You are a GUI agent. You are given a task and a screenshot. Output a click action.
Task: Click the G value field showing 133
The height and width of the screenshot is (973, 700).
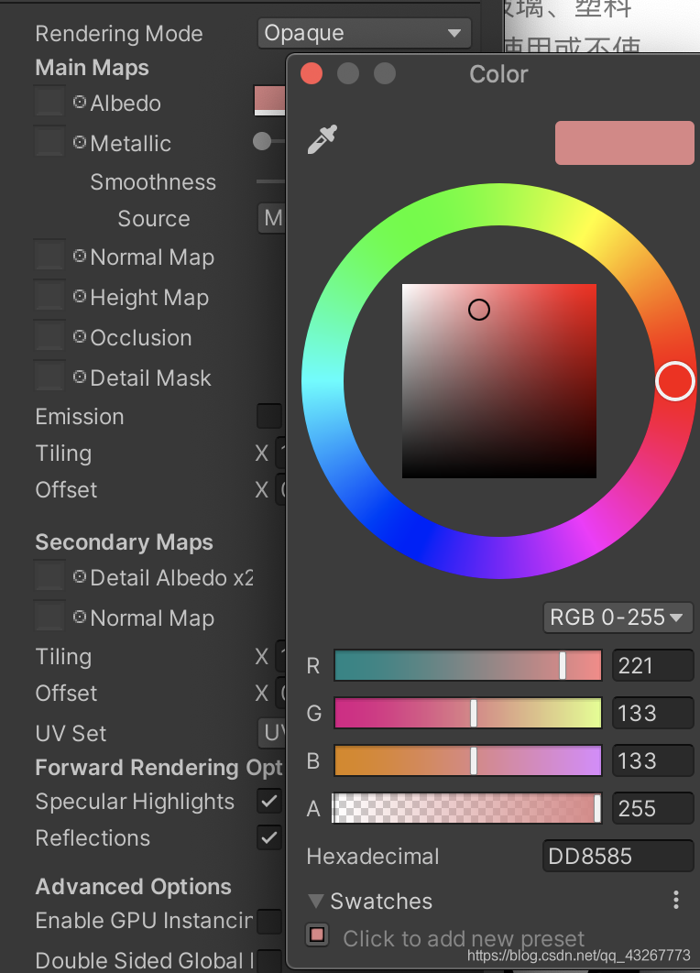(653, 713)
